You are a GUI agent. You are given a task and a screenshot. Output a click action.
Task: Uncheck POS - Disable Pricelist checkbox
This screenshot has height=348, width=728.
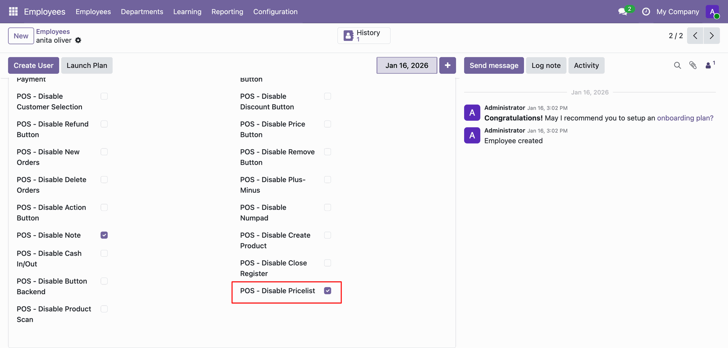pyautogui.click(x=328, y=290)
